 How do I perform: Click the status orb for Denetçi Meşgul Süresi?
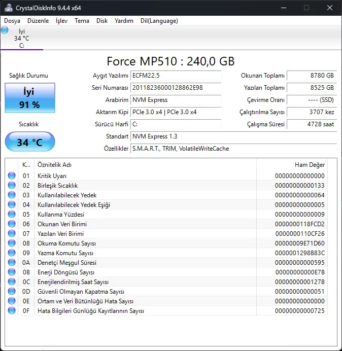(x=12, y=262)
